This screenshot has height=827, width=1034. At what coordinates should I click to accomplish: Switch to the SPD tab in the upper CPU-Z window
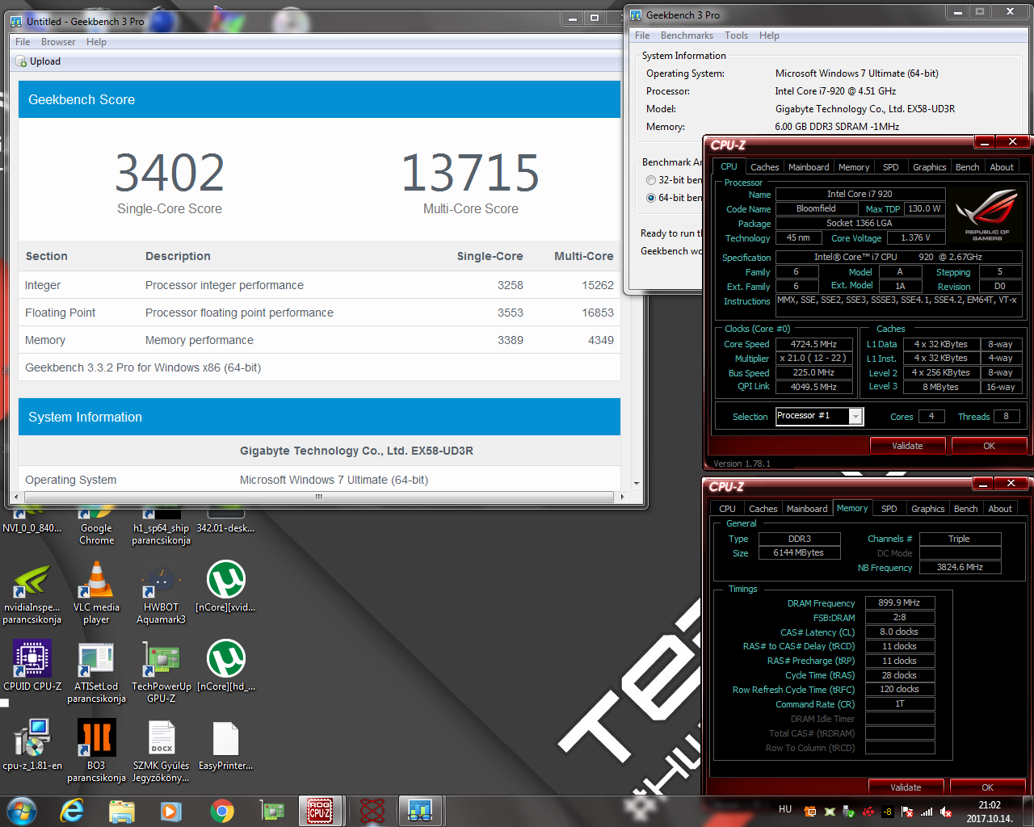point(890,167)
